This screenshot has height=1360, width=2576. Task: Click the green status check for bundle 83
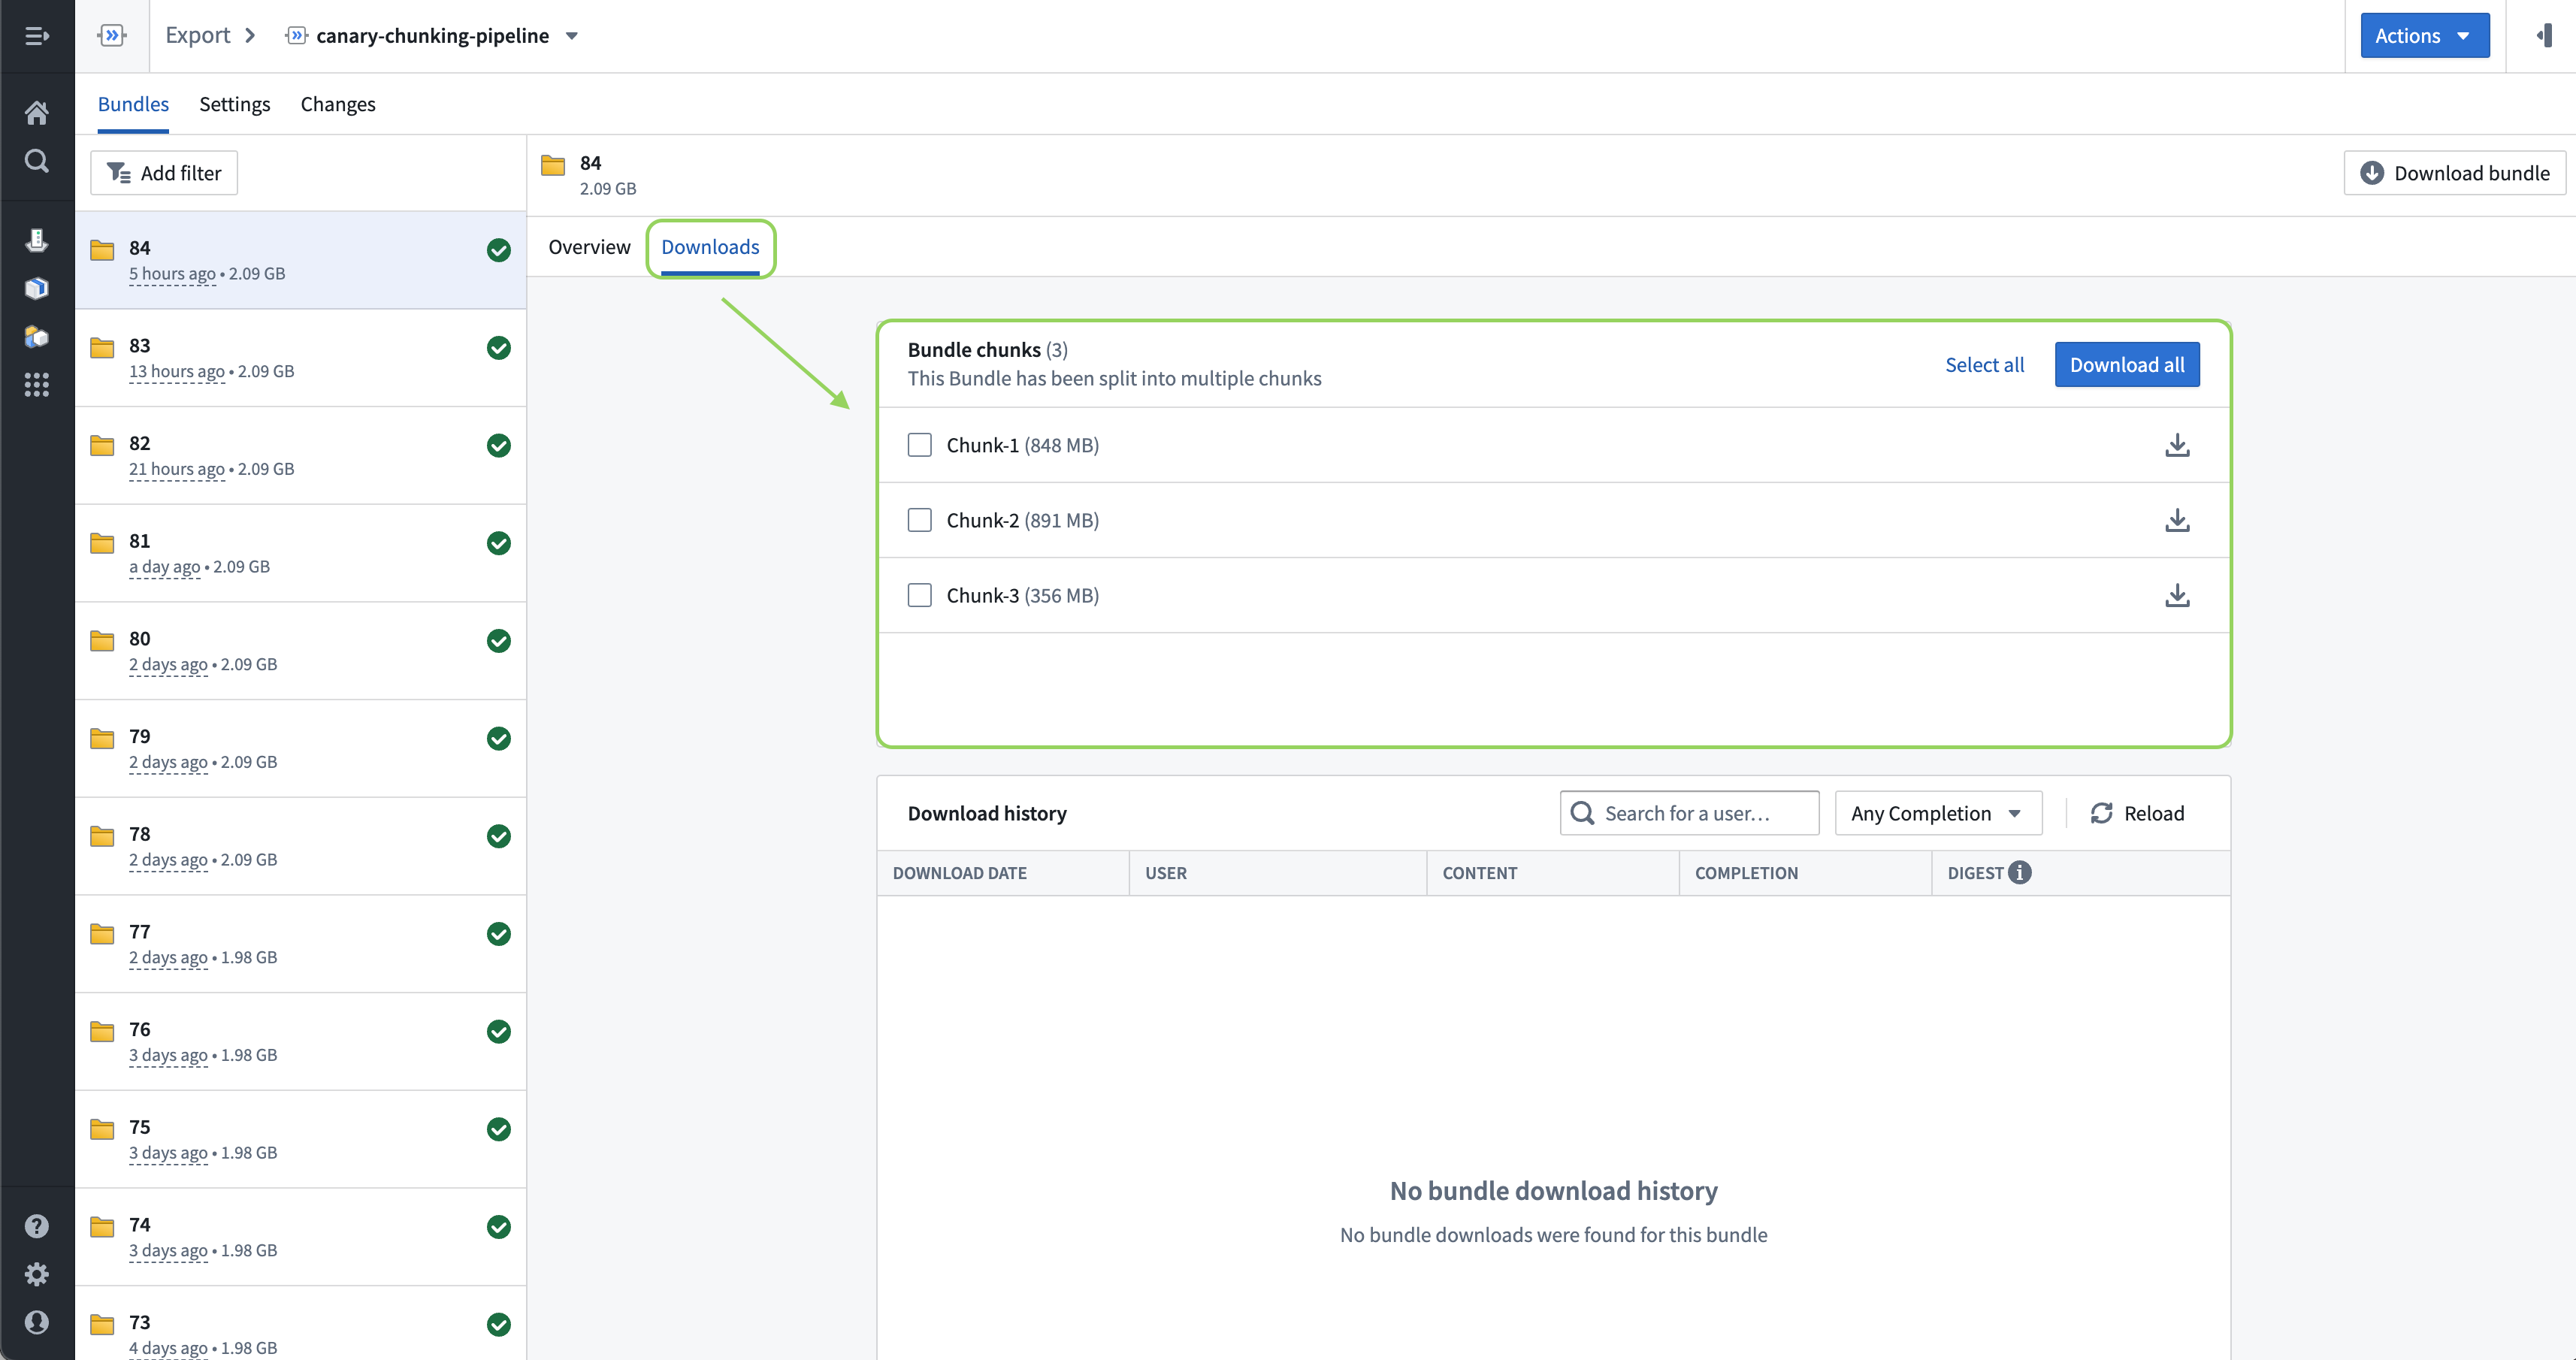pyautogui.click(x=499, y=348)
